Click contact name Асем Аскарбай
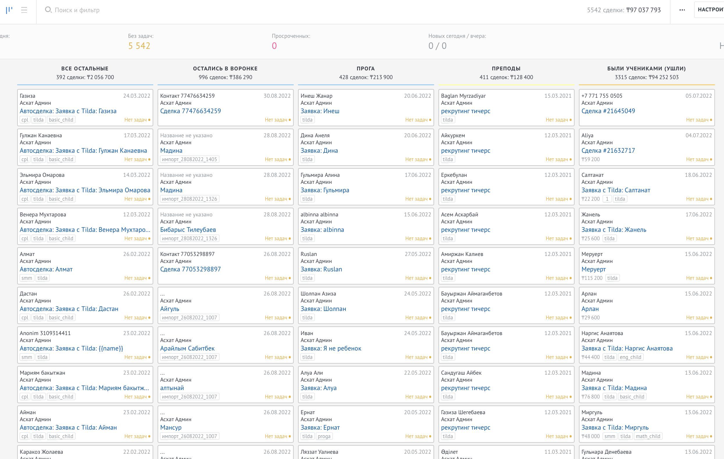This screenshot has width=724, height=459. pos(459,214)
